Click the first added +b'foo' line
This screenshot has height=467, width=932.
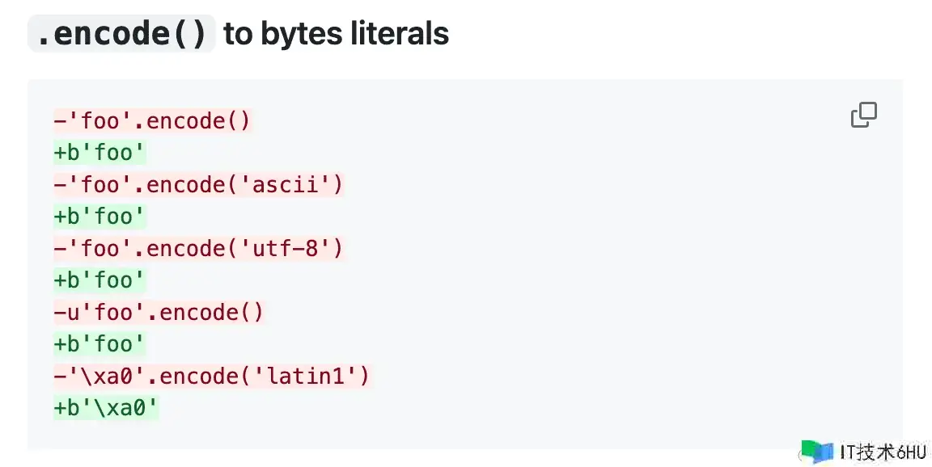pyautogui.click(x=100, y=153)
